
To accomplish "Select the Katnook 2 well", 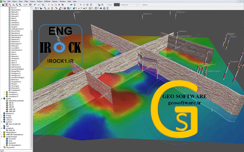I will pyautogui.click(x=15, y=14).
